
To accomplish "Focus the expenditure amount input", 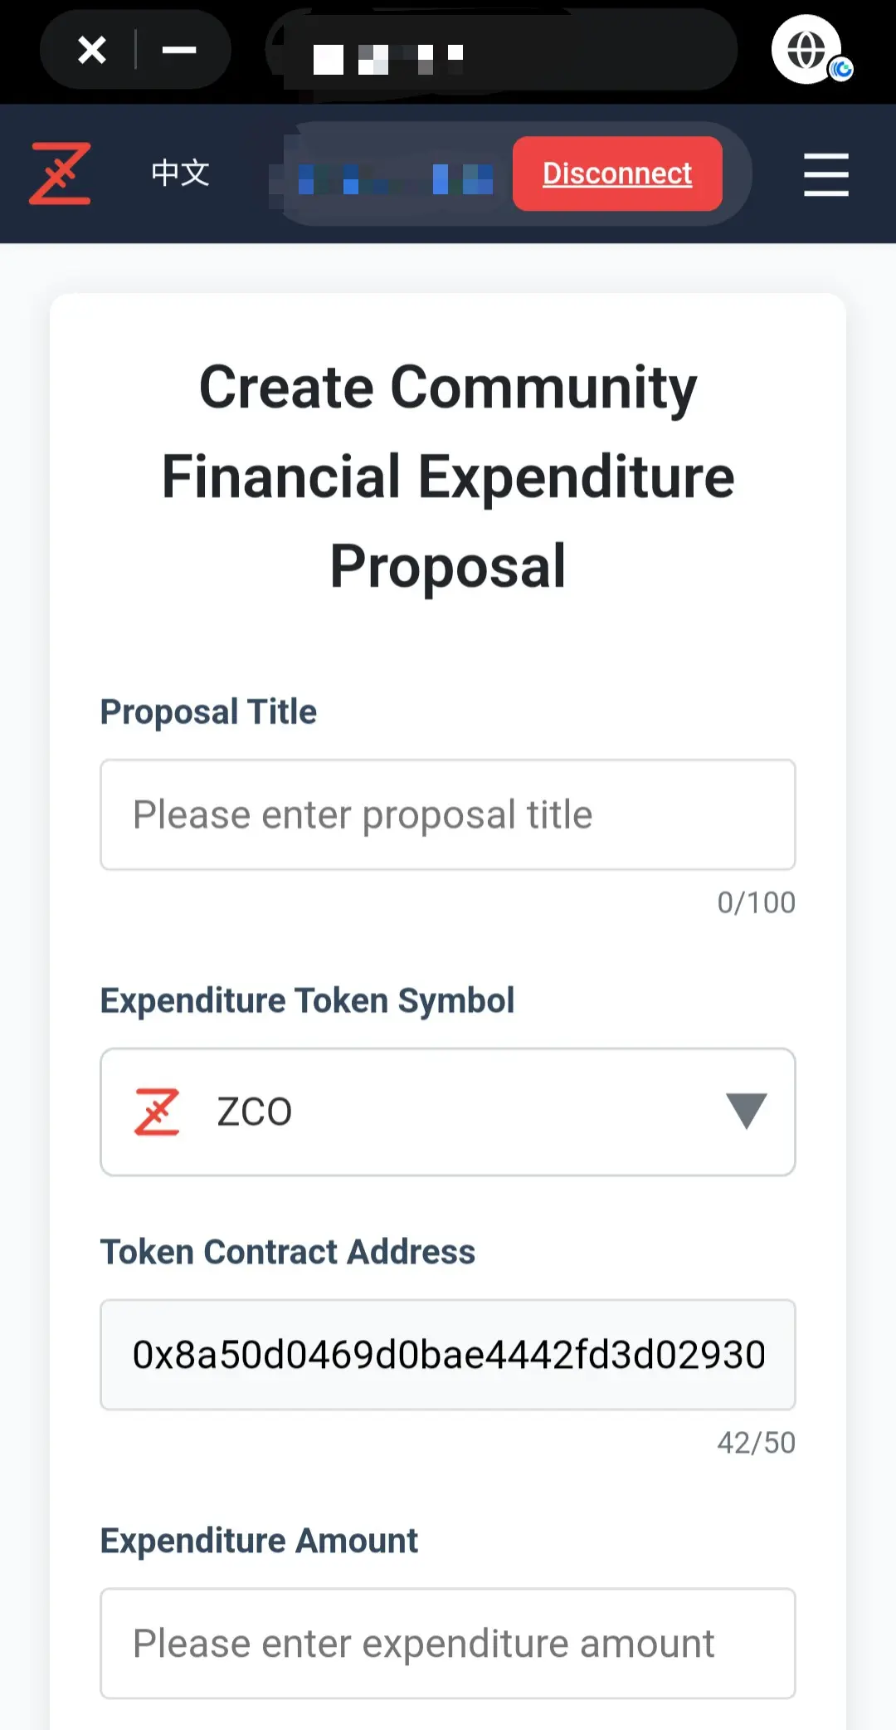I will (448, 1643).
